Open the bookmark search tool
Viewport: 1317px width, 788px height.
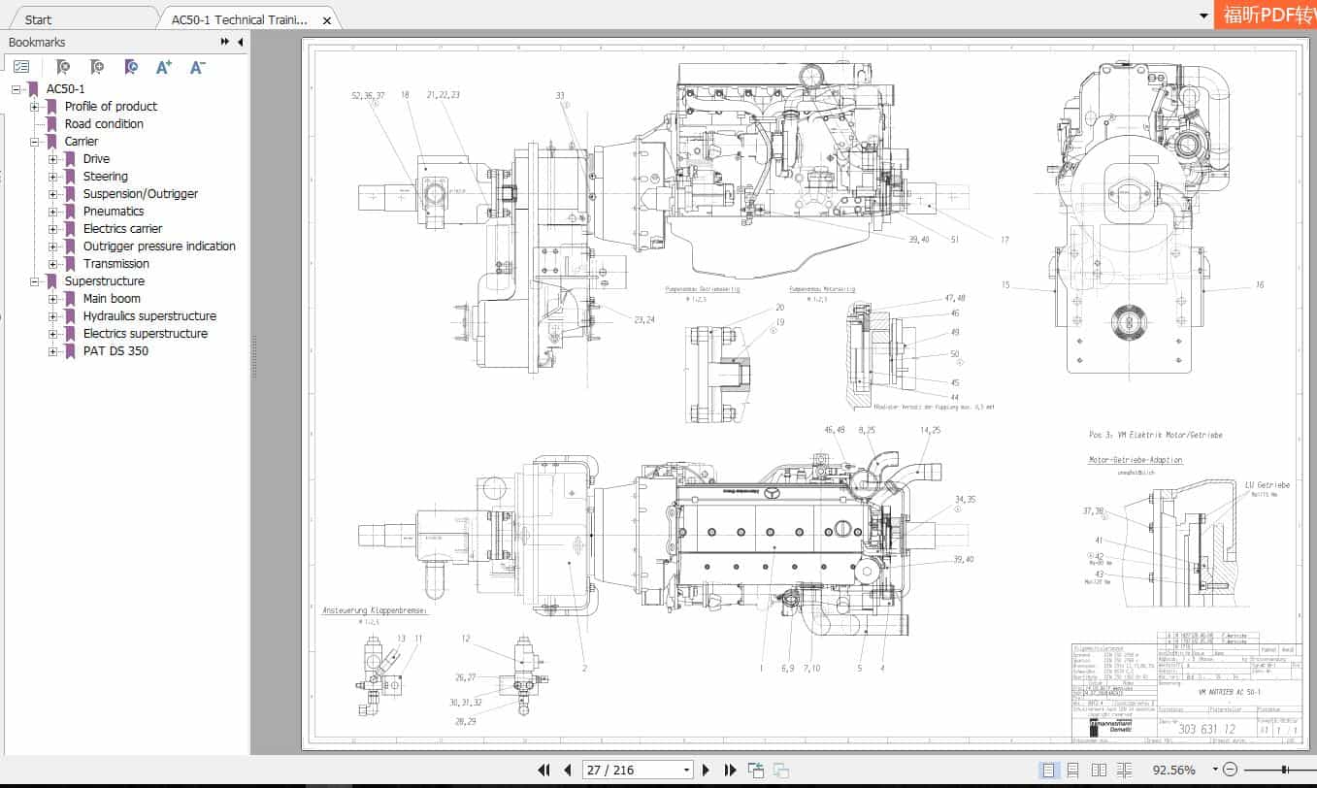tap(62, 66)
